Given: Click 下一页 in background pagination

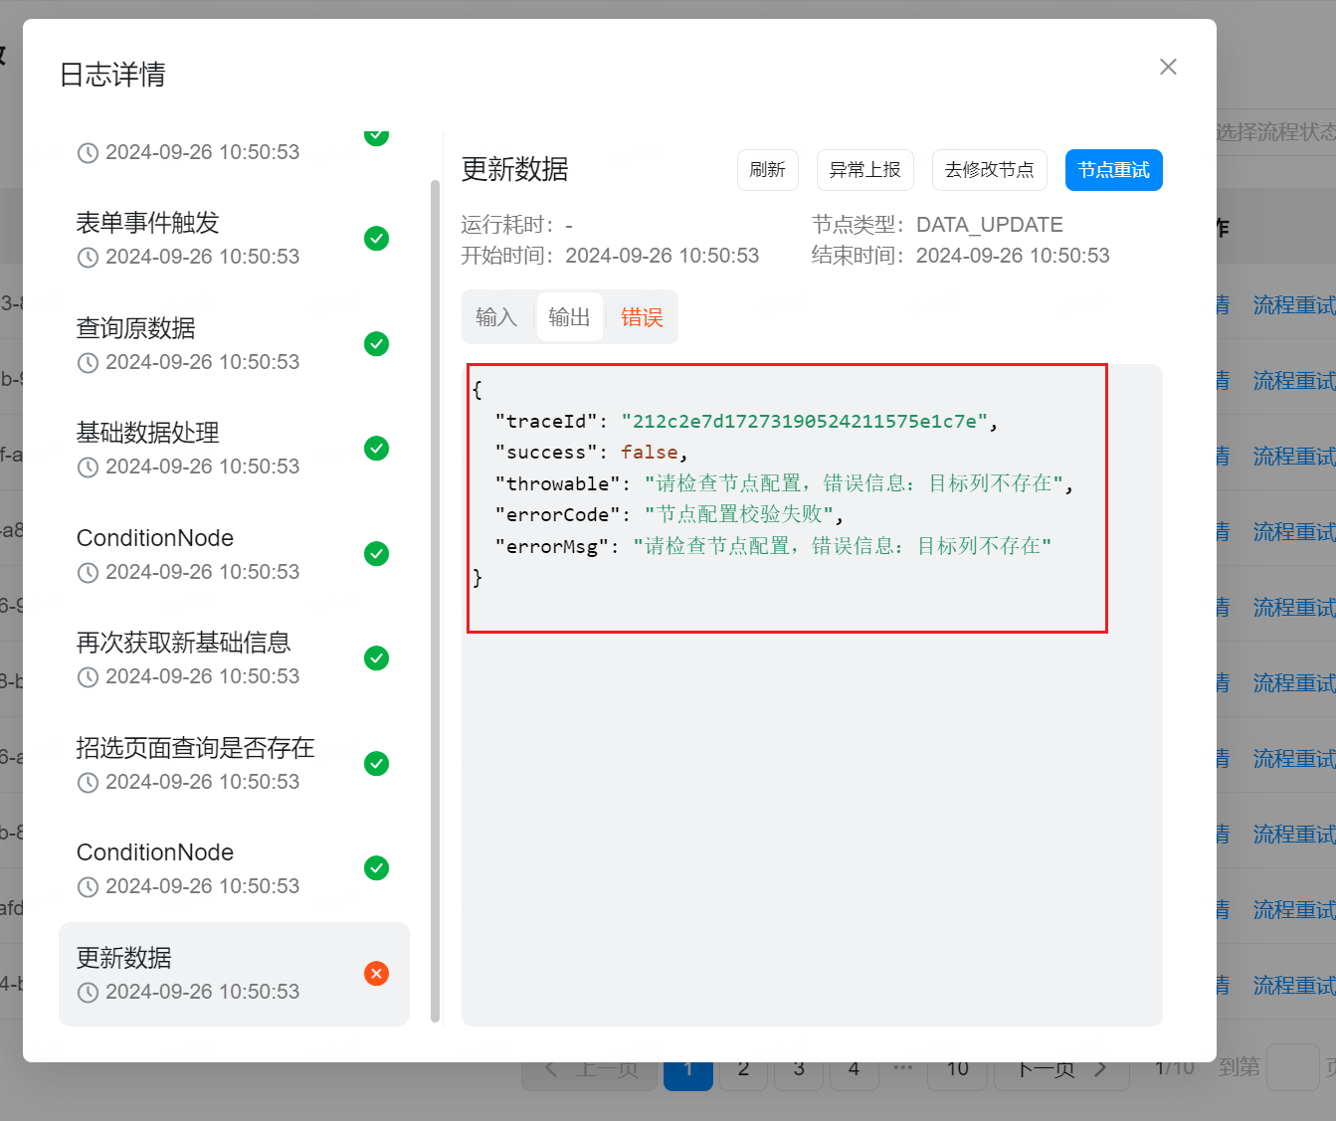Looking at the screenshot, I should (1061, 1068).
